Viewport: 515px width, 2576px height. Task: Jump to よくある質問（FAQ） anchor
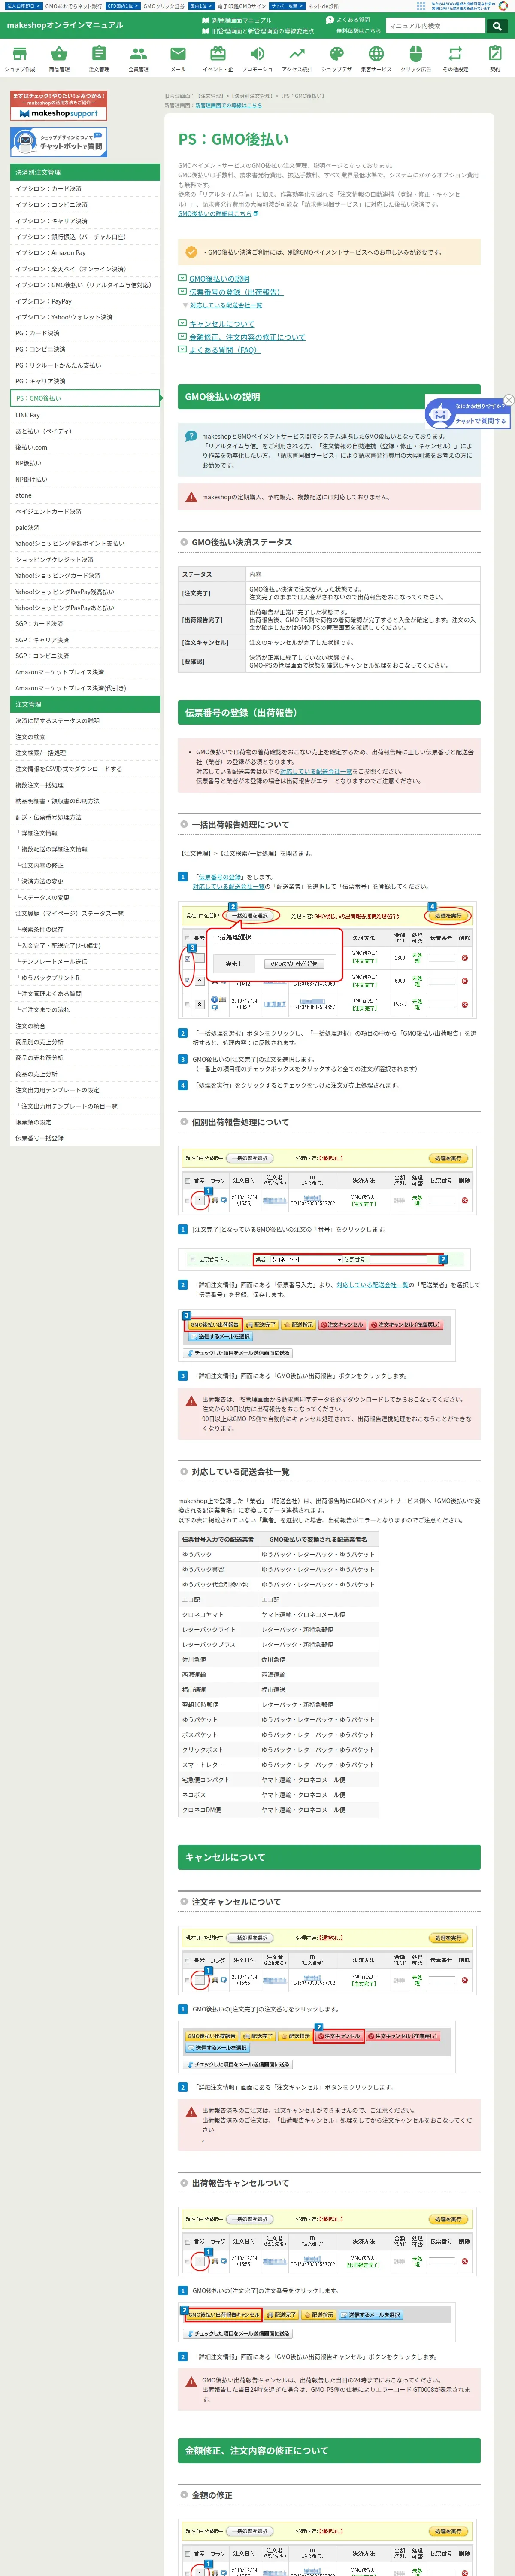224,350
